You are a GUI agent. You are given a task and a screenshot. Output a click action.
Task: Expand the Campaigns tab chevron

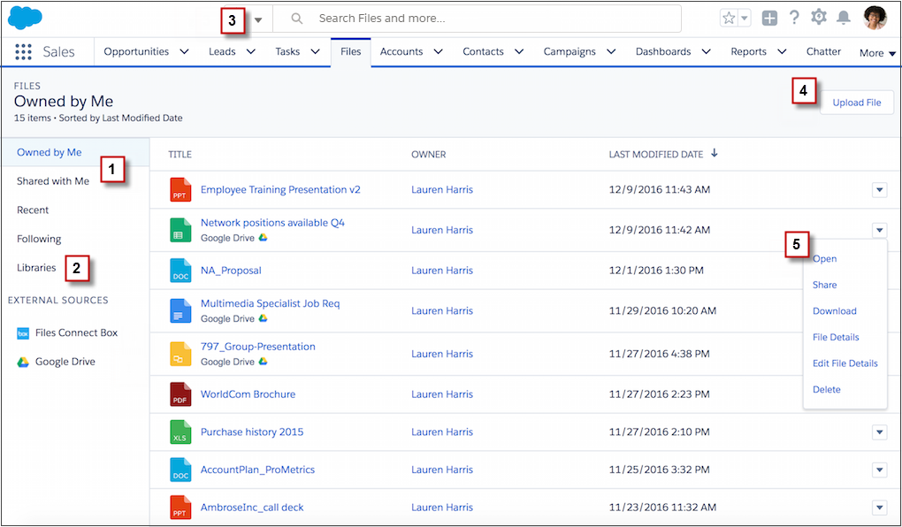(611, 52)
